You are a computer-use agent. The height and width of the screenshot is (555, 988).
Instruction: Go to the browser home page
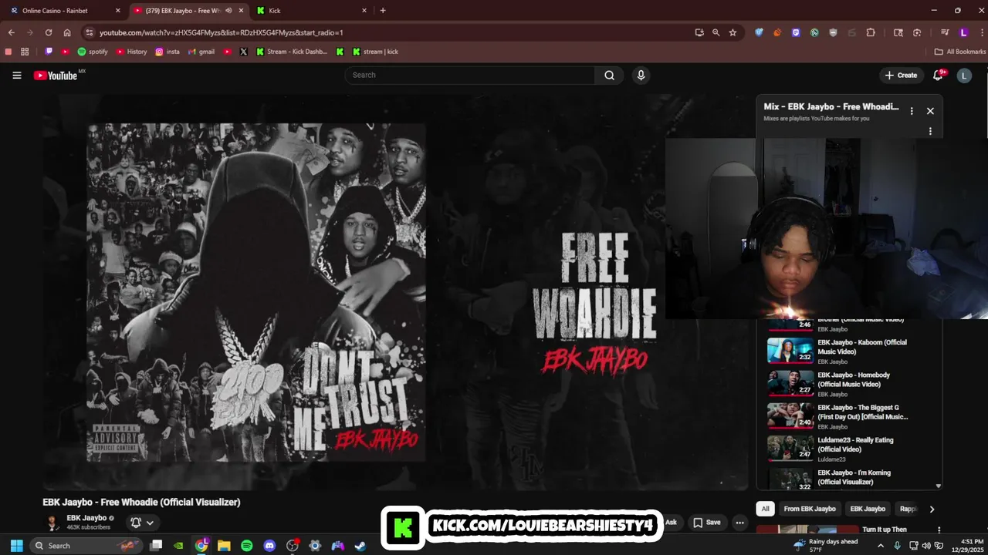coord(67,32)
